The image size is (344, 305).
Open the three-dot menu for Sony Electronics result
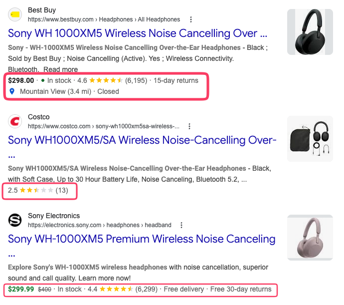181,225
